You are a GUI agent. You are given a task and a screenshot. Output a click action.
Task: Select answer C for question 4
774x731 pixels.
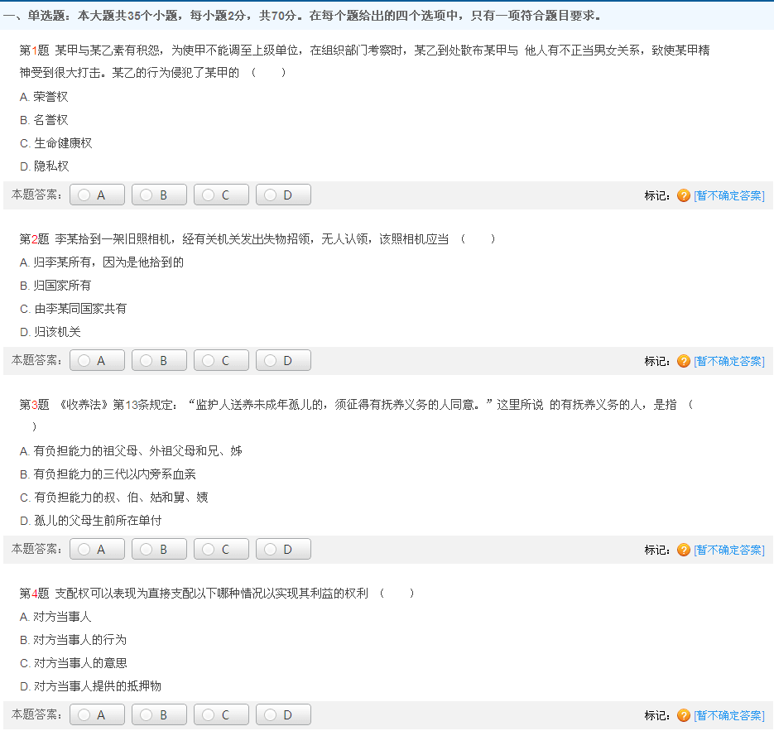point(221,714)
